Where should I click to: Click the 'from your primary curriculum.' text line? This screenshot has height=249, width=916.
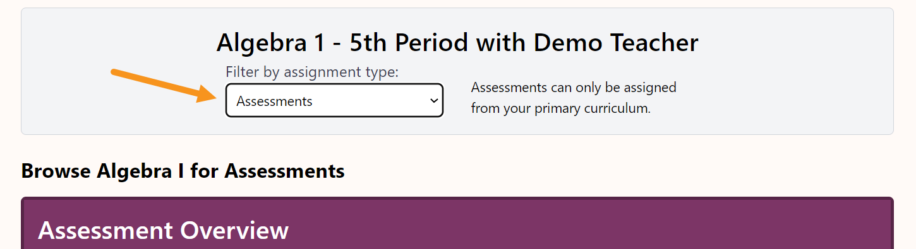tap(560, 108)
